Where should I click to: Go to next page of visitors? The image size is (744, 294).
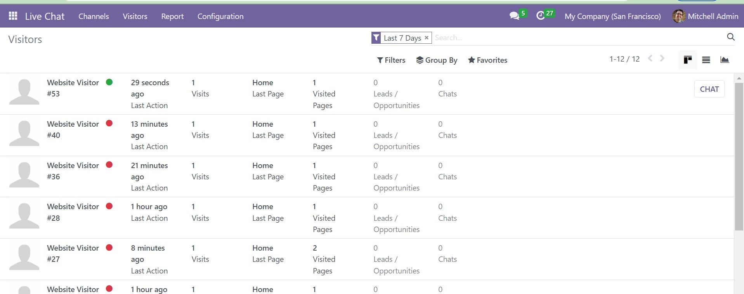click(x=662, y=58)
